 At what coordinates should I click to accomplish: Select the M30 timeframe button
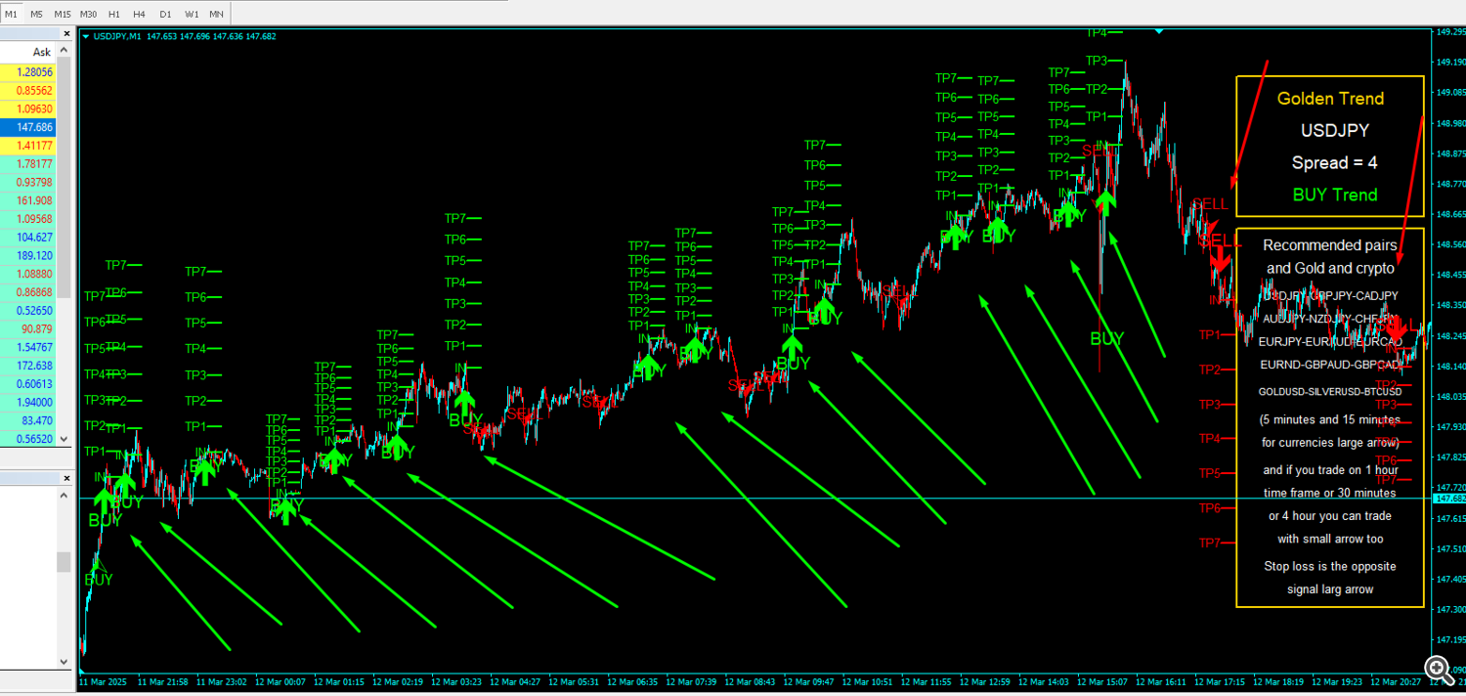(88, 14)
